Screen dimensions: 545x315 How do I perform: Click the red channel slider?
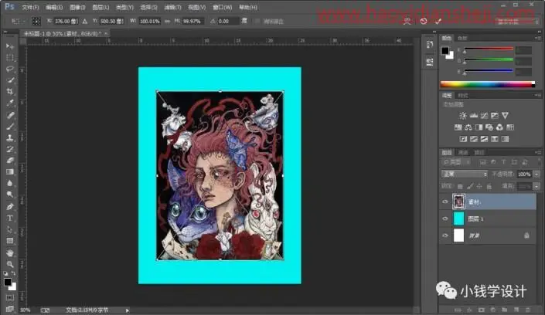[489, 49]
